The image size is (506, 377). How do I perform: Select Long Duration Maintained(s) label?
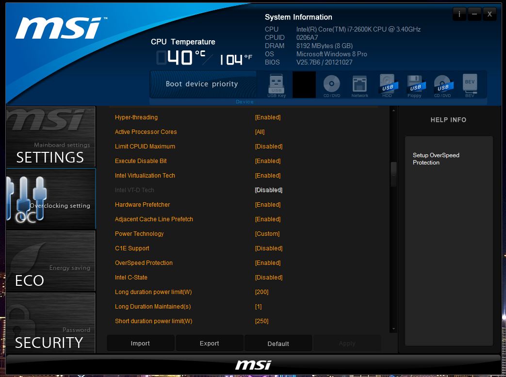tap(153, 306)
